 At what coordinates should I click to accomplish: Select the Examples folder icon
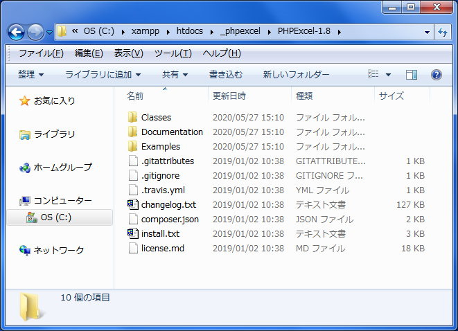(132, 146)
